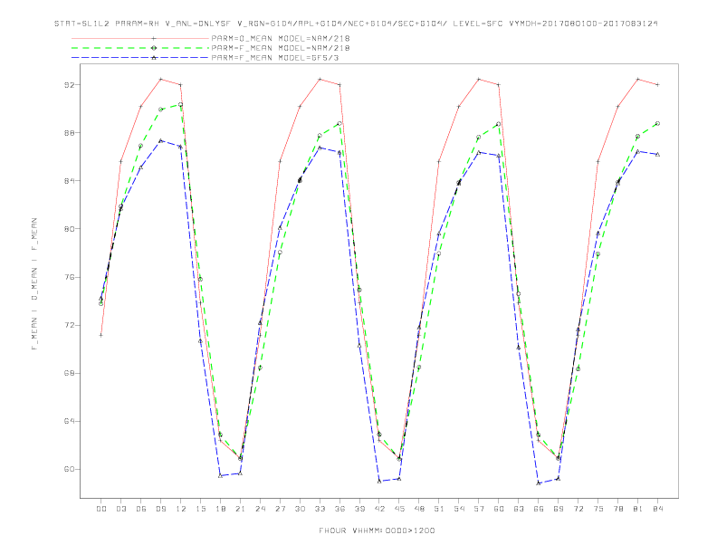This screenshot has width=717, height=554.
Task: Click y-axis tick label 92
Action: 70,85
